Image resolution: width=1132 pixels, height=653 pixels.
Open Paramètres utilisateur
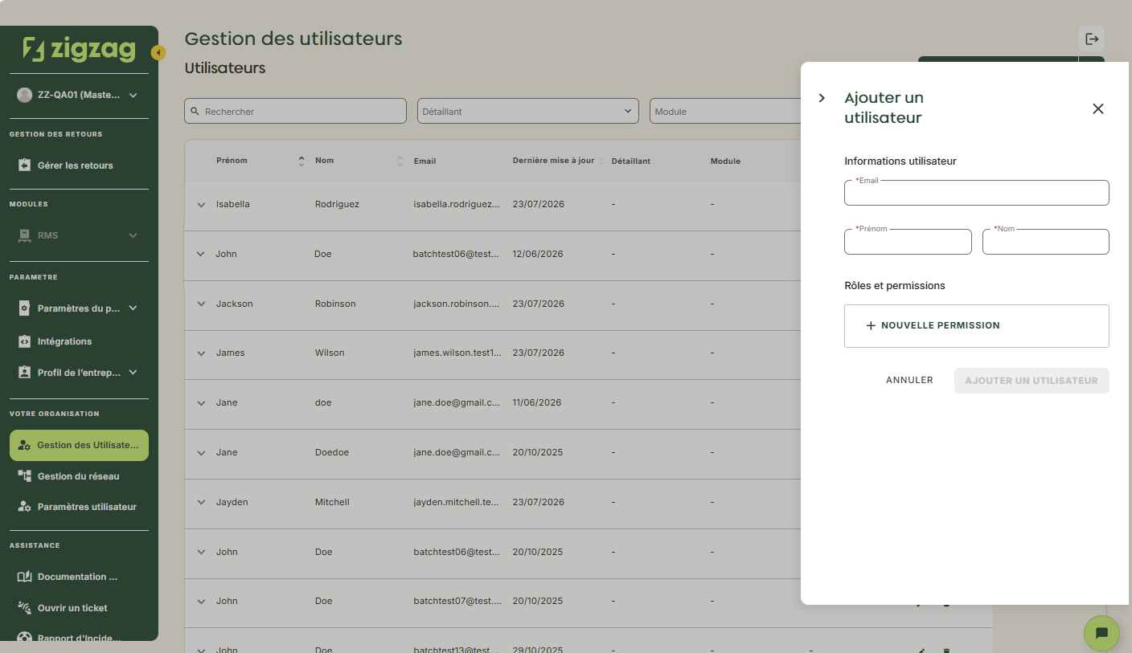pyautogui.click(x=79, y=507)
